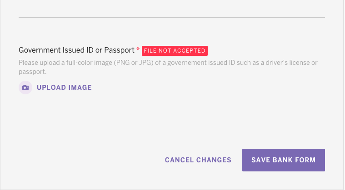Image resolution: width=345 pixels, height=190 pixels.
Task: Click the Government Issued ID or Passport label
Action: pyautogui.click(x=76, y=50)
